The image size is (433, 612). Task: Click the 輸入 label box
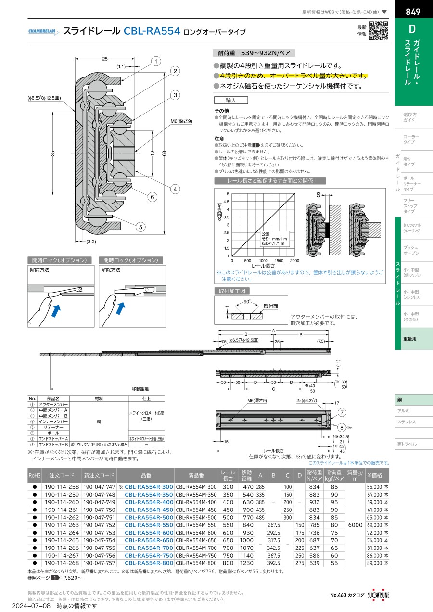(230, 100)
